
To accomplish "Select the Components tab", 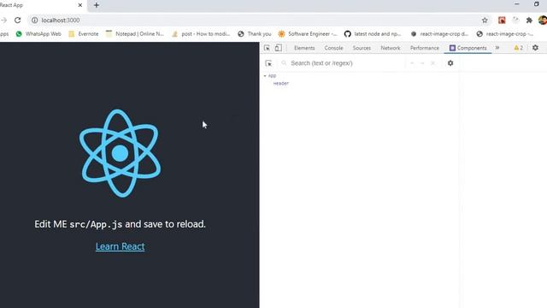I will (x=468, y=48).
